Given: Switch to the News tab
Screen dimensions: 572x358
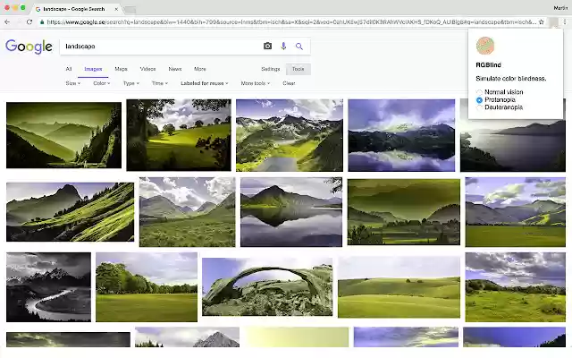Looking at the screenshot, I should [175, 69].
